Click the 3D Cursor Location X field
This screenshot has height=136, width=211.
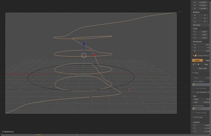201,125
